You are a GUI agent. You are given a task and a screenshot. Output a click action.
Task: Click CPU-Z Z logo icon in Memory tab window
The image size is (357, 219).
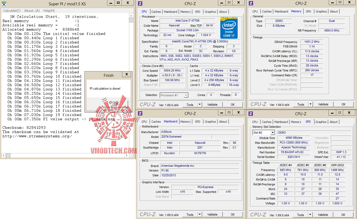[x=251, y=3]
